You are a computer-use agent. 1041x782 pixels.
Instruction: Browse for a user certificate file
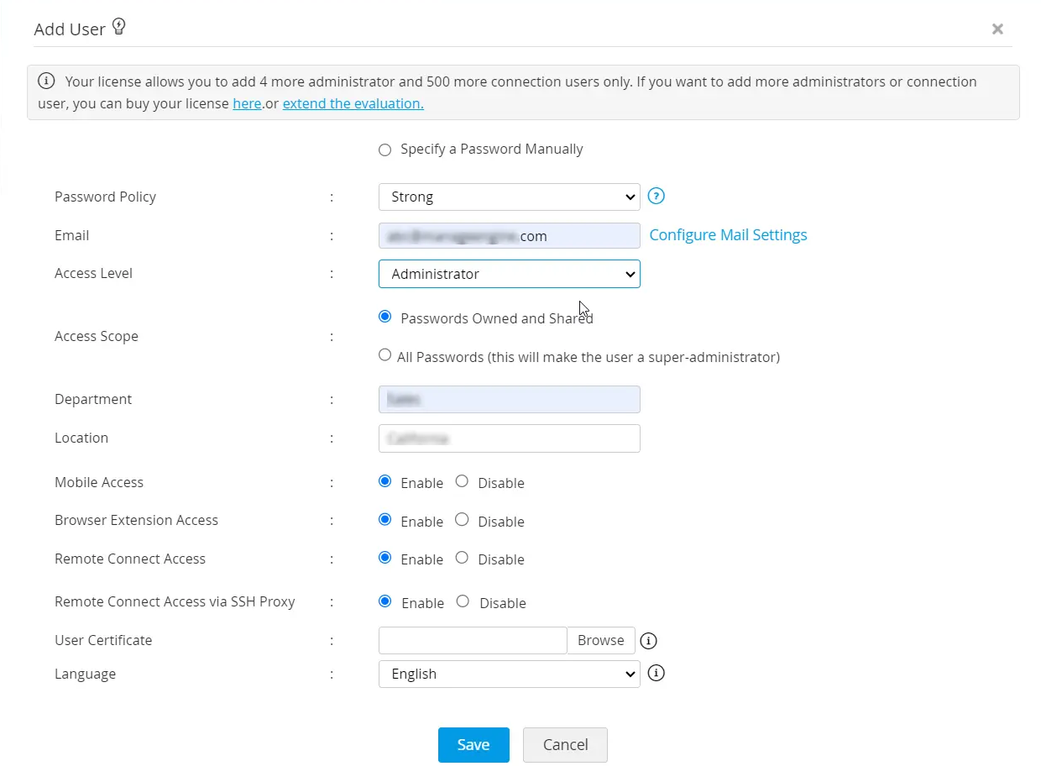pos(600,640)
